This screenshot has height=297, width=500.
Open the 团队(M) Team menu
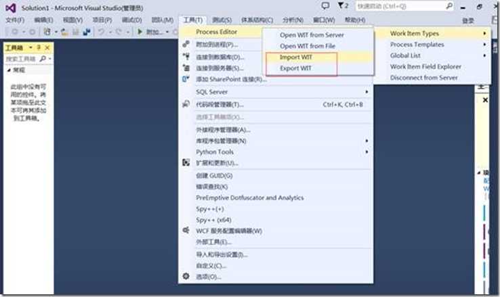(x=163, y=20)
